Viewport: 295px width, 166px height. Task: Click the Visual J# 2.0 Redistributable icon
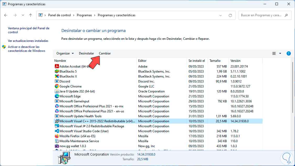click(57, 126)
